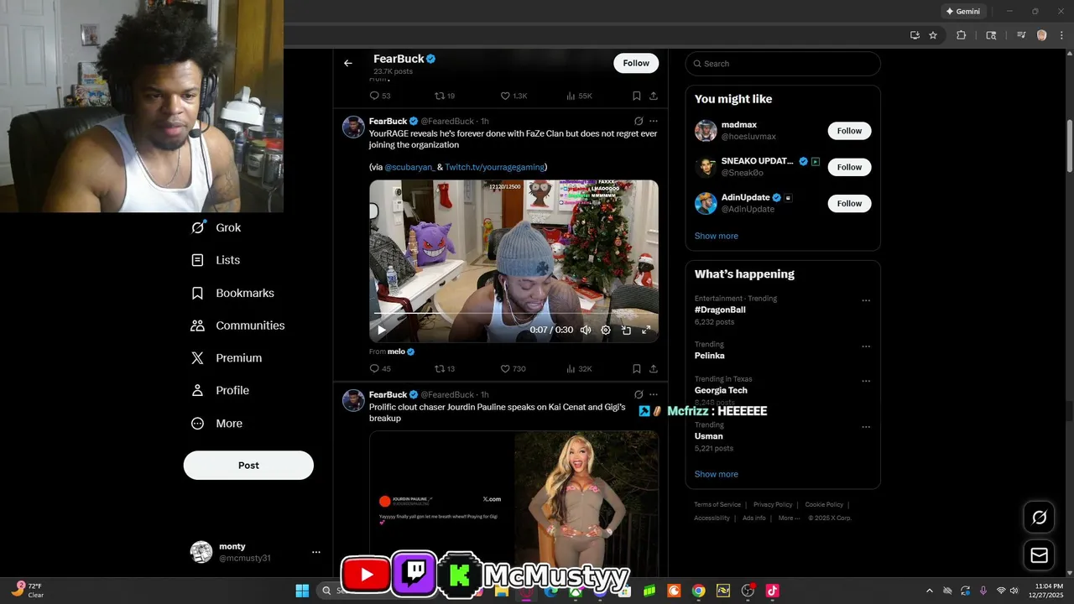Show more trending topics
This screenshot has height=604, width=1074.
point(717,474)
